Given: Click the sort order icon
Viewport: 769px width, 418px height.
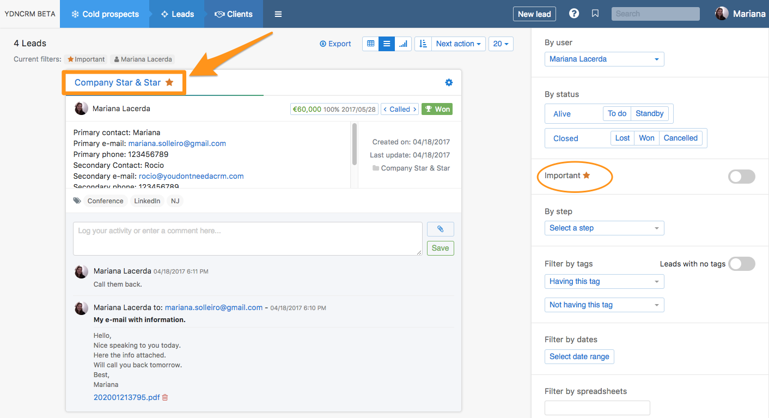Looking at the screenshot, I should click(x=423, y=44).
